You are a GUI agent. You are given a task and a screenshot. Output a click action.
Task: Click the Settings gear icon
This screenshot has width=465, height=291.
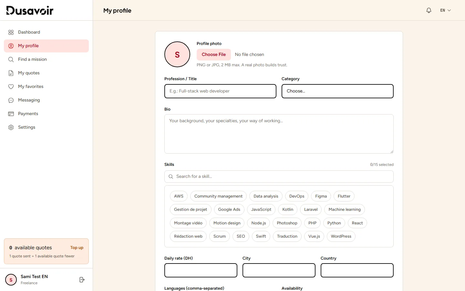click(x=11, y=127)
